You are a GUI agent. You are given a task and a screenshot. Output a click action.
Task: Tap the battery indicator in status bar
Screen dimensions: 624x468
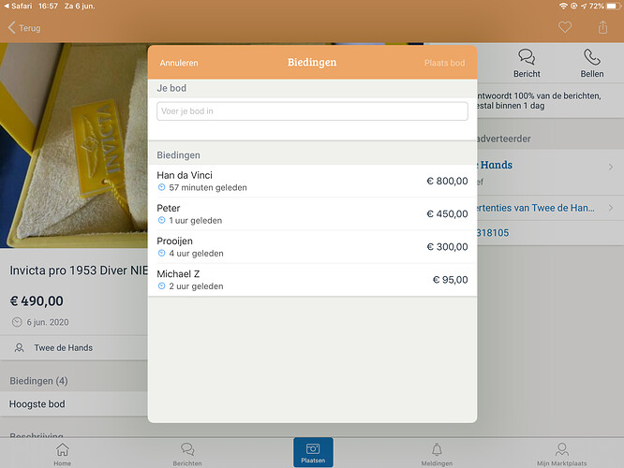pos(613,6)
